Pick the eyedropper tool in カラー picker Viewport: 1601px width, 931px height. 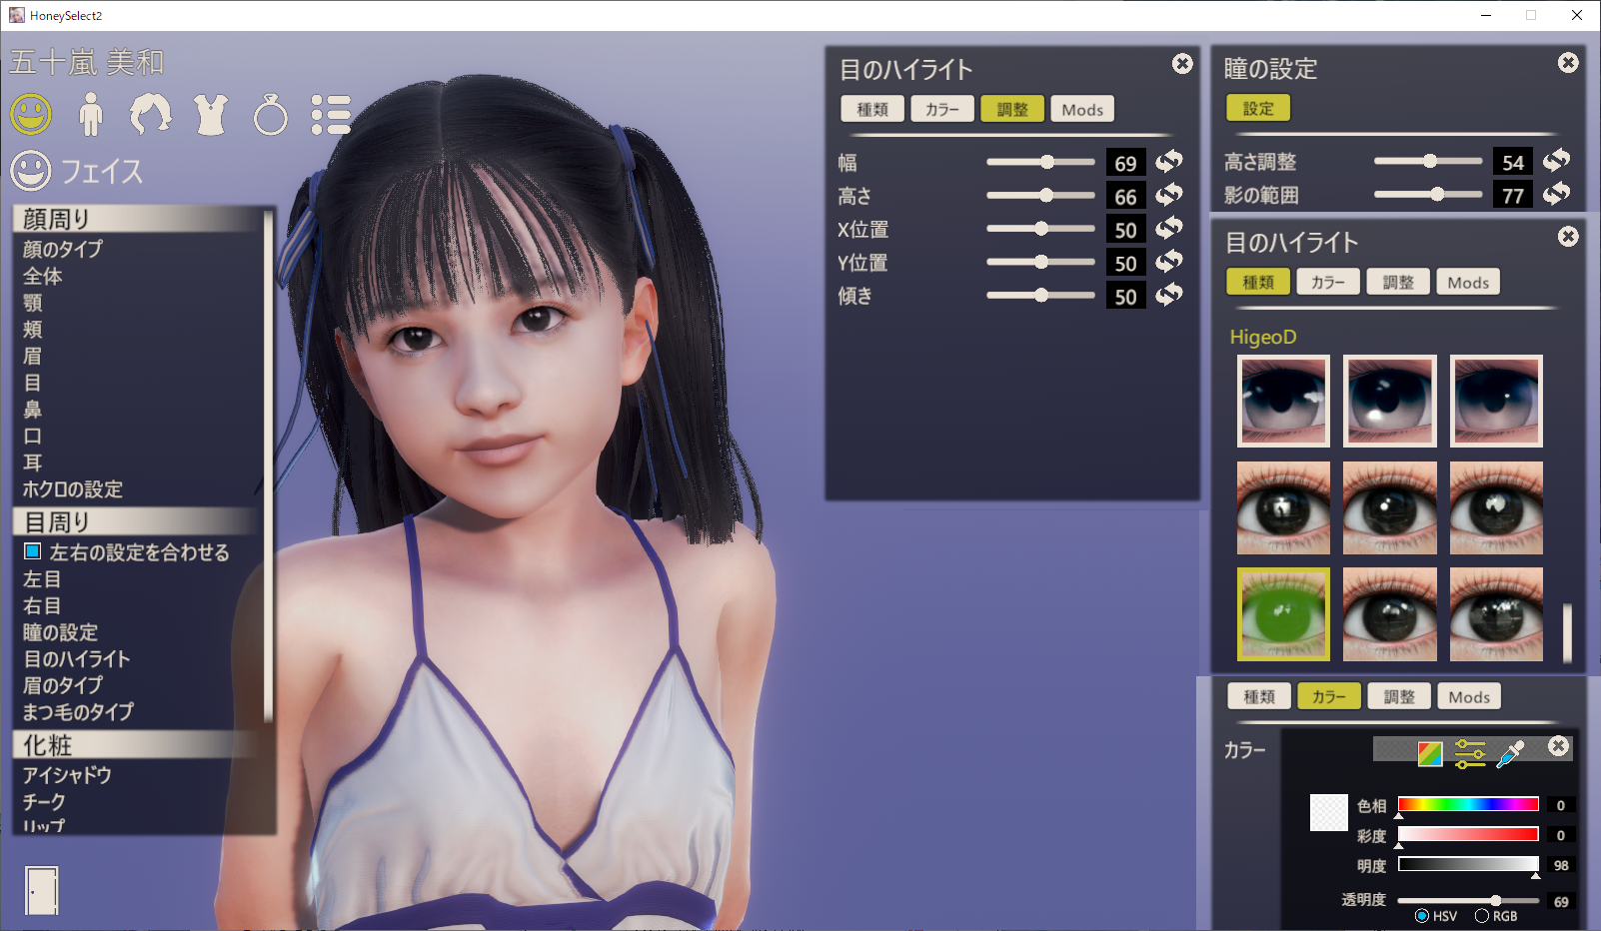(1510, 753)
